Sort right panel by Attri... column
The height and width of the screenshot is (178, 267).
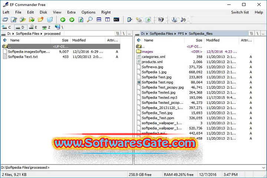(x=246, y=40)
